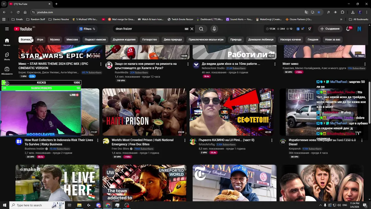371x209 pixels.
Task: Go back using the browser back arrow
Action: 4,12
